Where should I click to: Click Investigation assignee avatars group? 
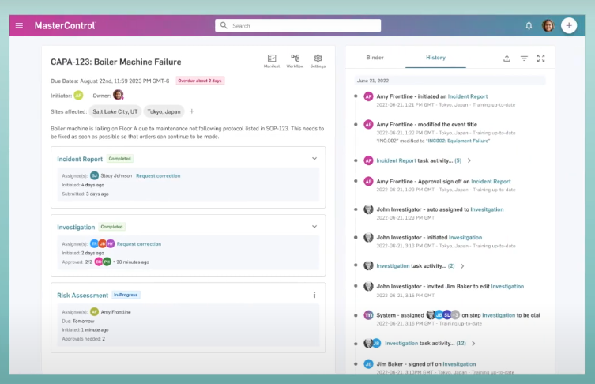click(x=103, y=243)
